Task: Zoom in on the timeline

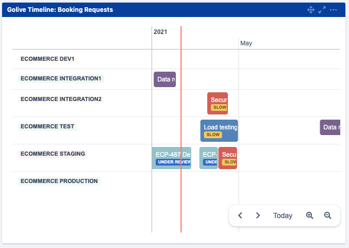Action: pyautogui.click(x=310, y=216)
